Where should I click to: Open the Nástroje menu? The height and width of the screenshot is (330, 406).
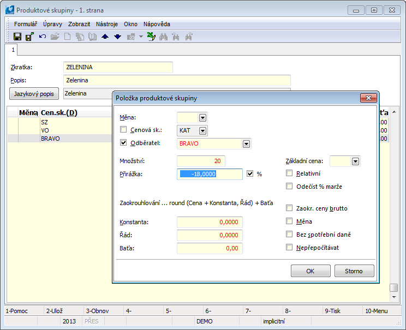point(107,24)
